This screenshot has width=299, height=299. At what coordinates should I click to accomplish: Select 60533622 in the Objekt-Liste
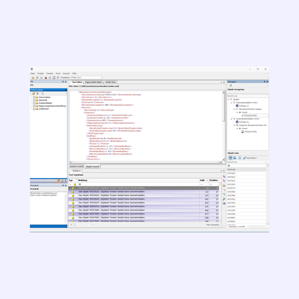[x=247, y=177]
